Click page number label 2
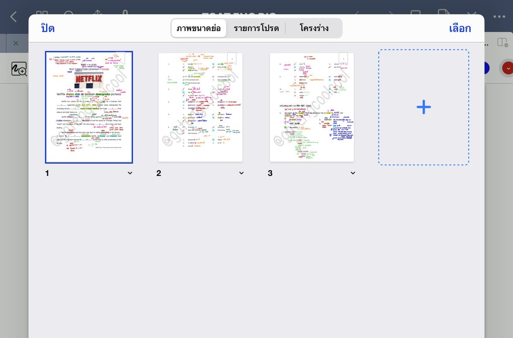 click(159, 173)
